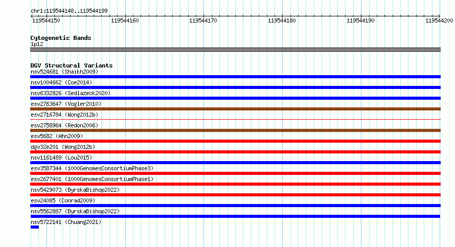Click the blue bar under nsv1004662
Viewport: 455px width, 247px height.
[x=235, y=87]
